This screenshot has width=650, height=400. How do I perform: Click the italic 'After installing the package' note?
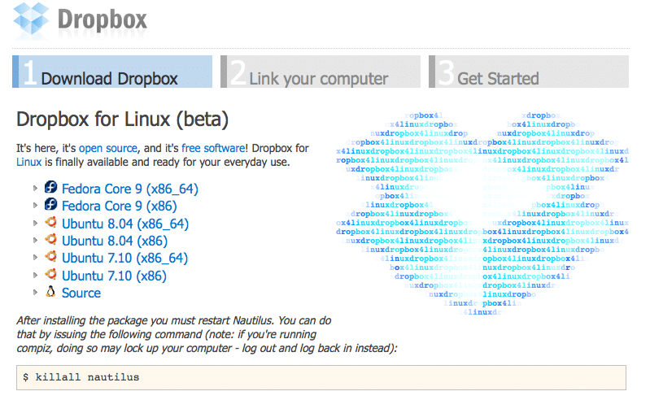pos(207,334)
